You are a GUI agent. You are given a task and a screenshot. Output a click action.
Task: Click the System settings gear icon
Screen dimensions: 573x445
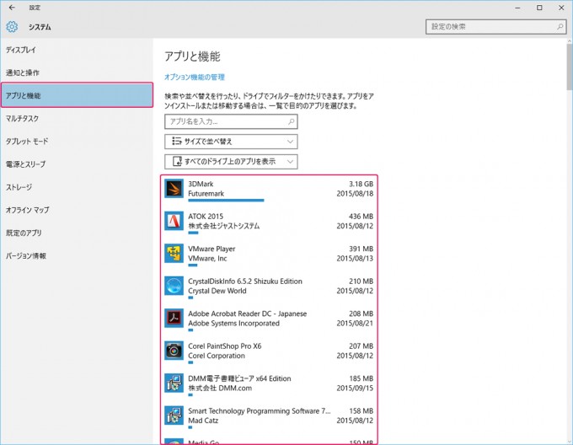12,27
